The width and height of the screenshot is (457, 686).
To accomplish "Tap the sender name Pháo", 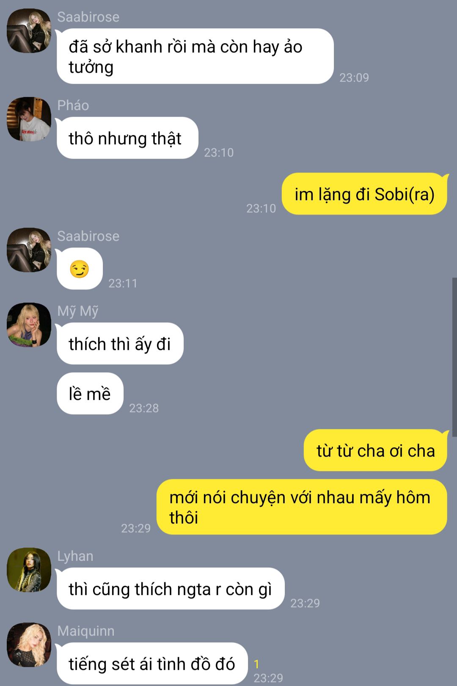I will pos(73,105).
